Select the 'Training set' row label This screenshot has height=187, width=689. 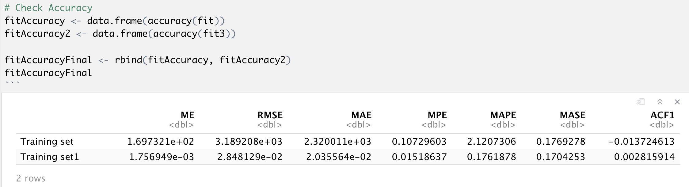point(47,142)
